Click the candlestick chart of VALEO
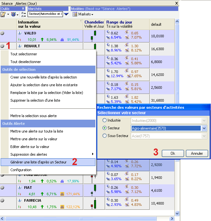This screenshot has width=211, height=221. point(93,36)
